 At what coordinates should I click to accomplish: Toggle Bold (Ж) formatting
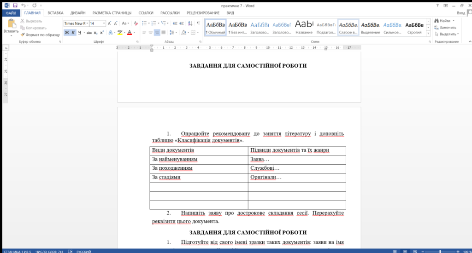pos(67,33)
